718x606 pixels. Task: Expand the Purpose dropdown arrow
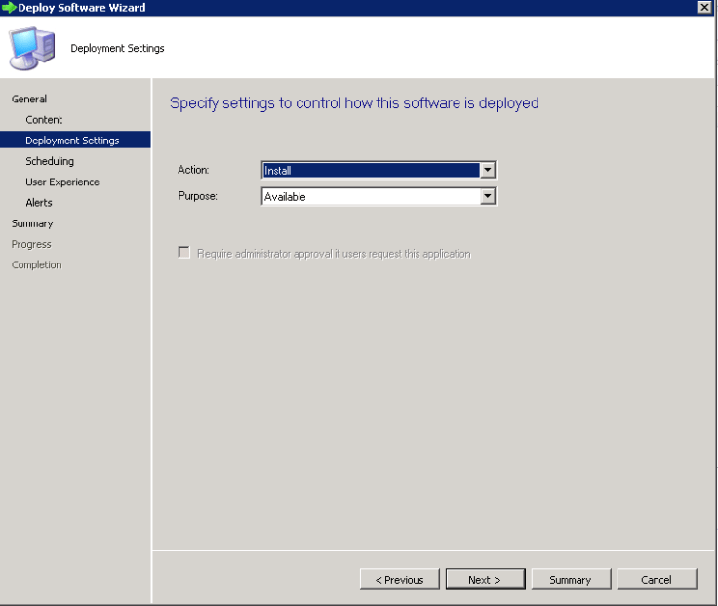(488, 196)
